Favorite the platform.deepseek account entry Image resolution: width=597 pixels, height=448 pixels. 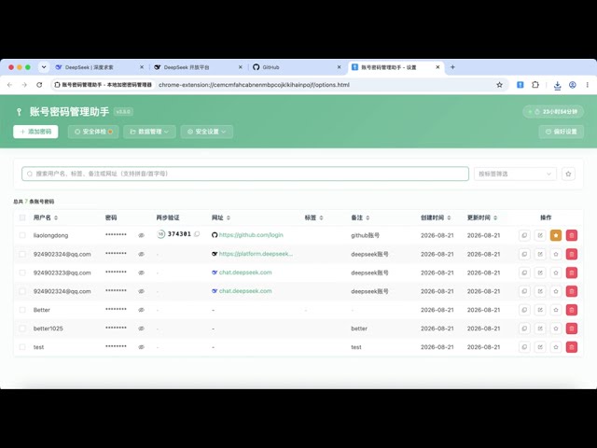[x=556, y=254]
